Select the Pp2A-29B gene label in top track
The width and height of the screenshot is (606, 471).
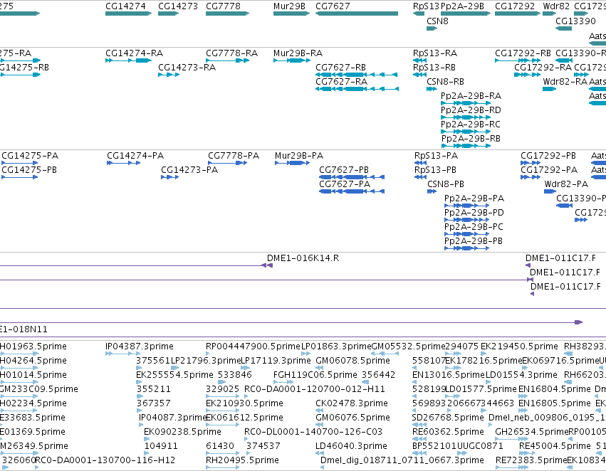[462, 6]
